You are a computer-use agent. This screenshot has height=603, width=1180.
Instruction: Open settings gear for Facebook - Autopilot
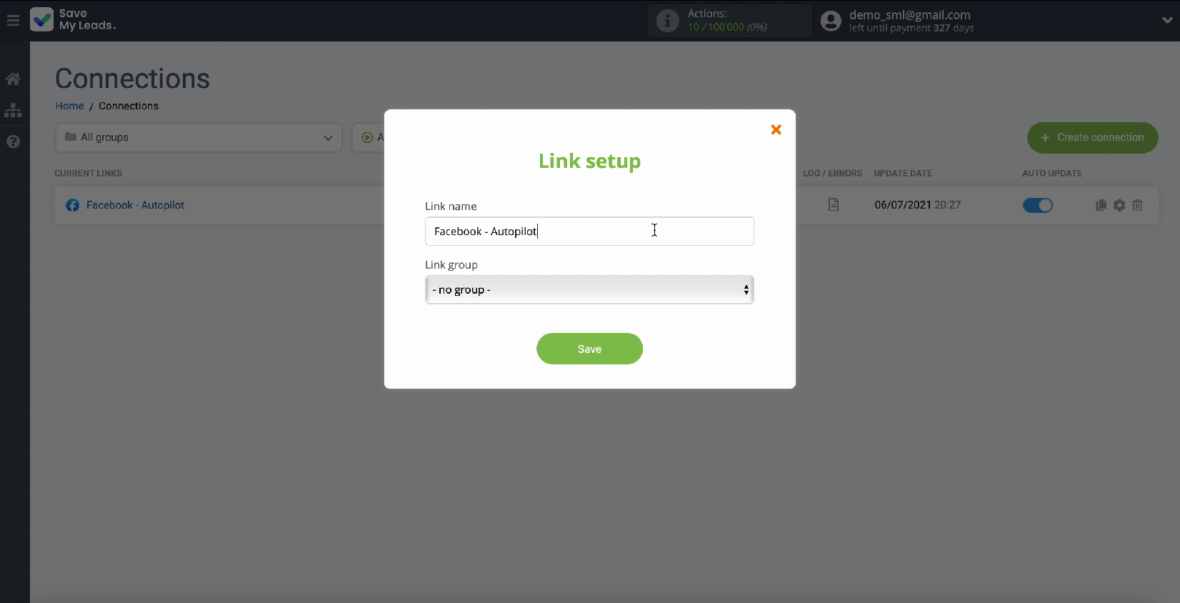(1119, 205)
